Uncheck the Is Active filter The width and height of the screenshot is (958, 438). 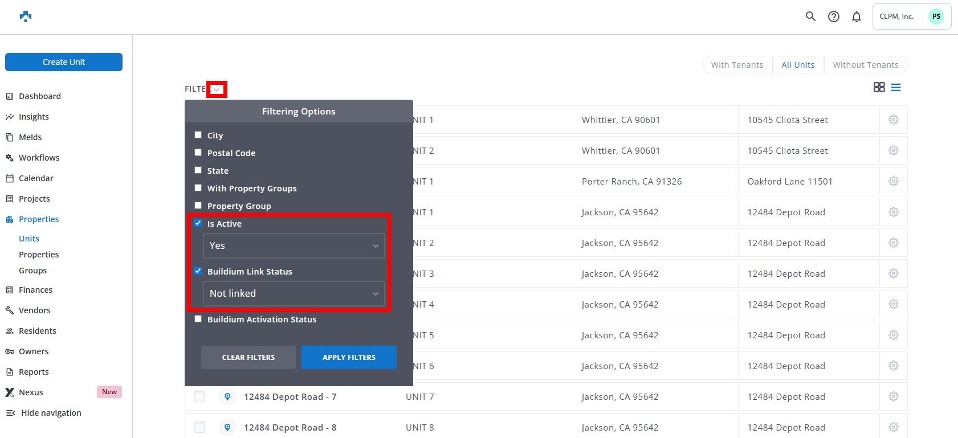click(198, 223)
